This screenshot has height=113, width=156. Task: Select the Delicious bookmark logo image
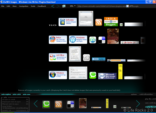(102, 40)
